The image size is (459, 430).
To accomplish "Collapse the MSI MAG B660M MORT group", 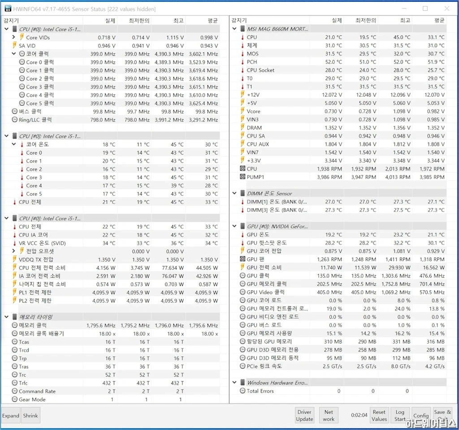I will point(234,29).
